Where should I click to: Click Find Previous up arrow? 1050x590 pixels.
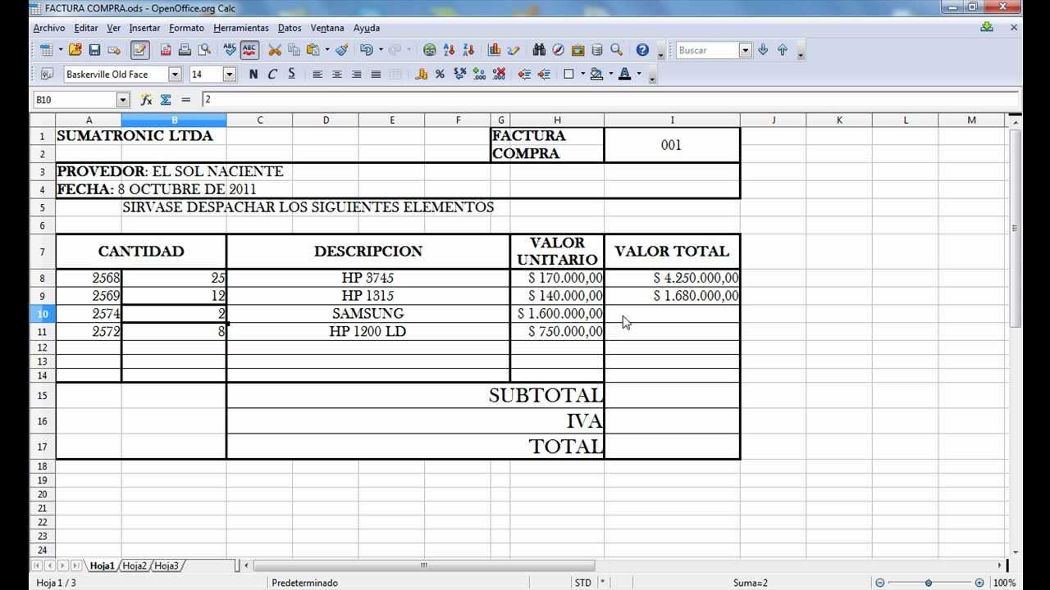coord(783,50)
